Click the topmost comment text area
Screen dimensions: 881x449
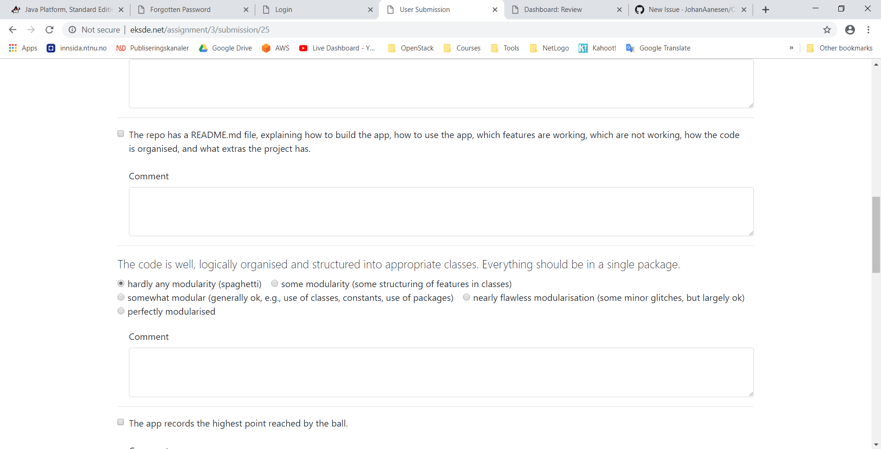point(441,84)
